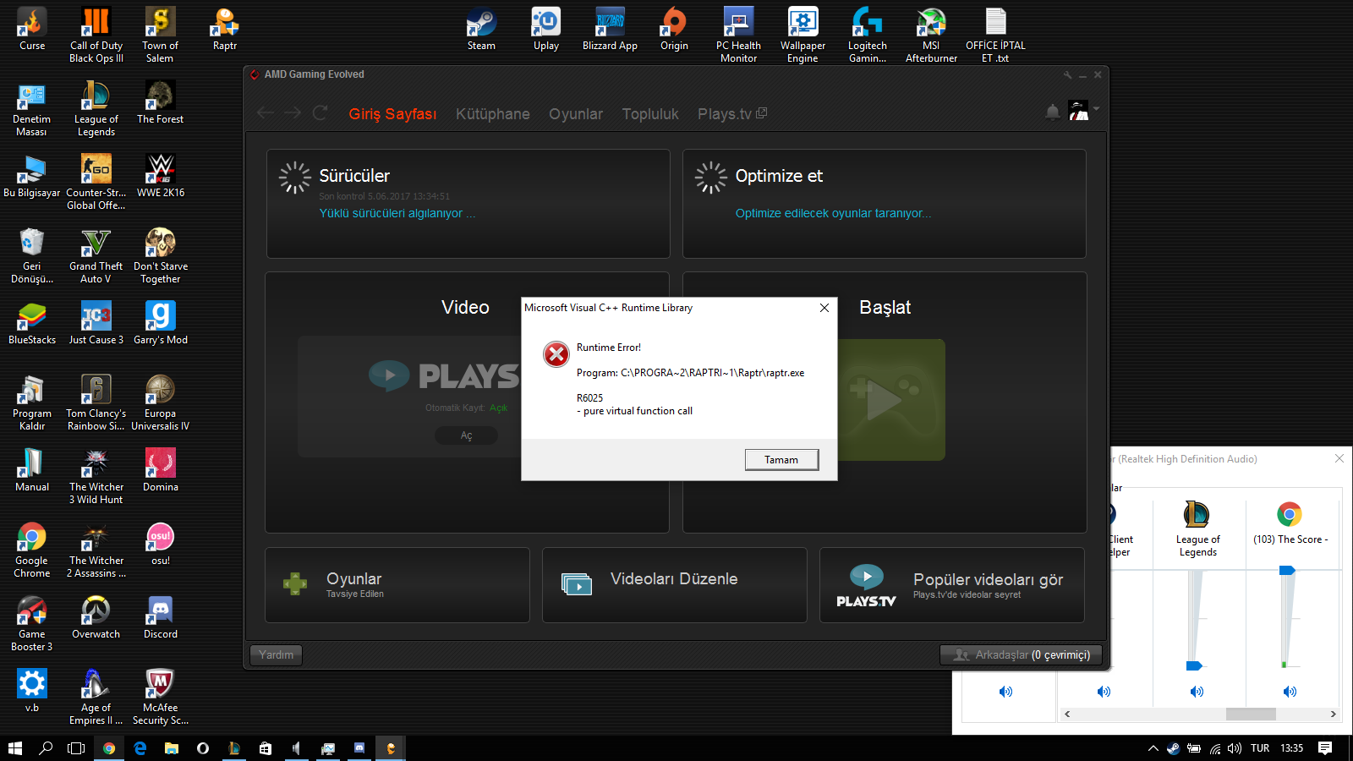Expand the profile dropdown arrow beside the avatar

[1096, 108]
